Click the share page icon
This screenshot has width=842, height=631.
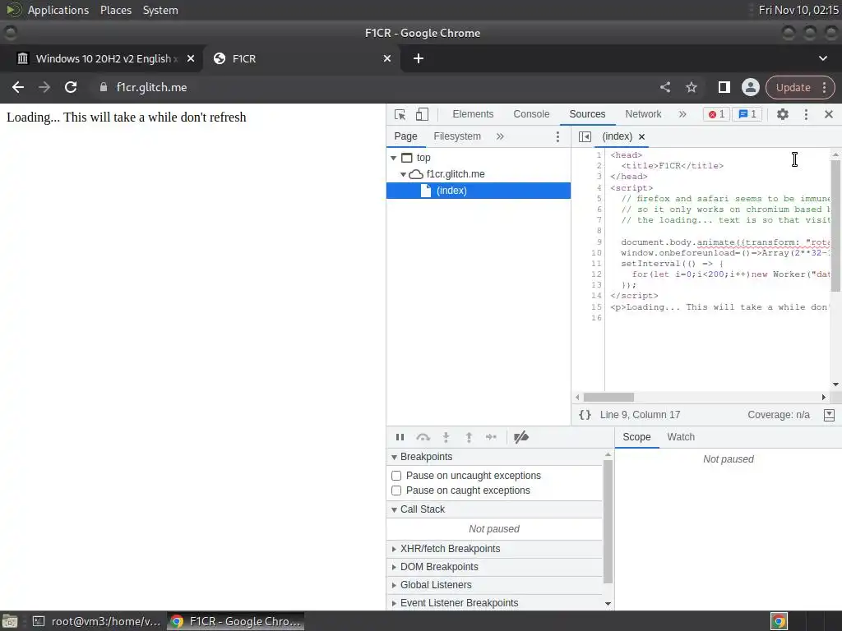tap(665, 87)
